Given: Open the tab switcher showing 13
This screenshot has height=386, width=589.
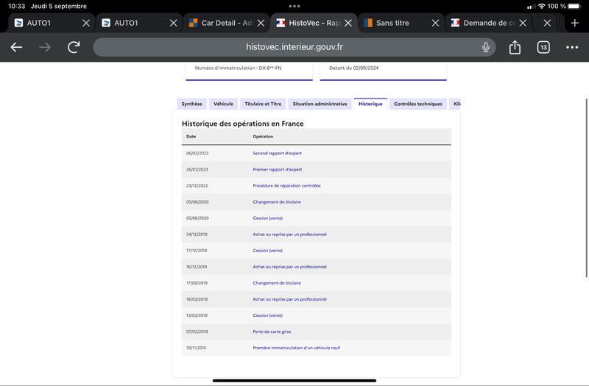Looking at the screenshot, I should tap(543, 47).
